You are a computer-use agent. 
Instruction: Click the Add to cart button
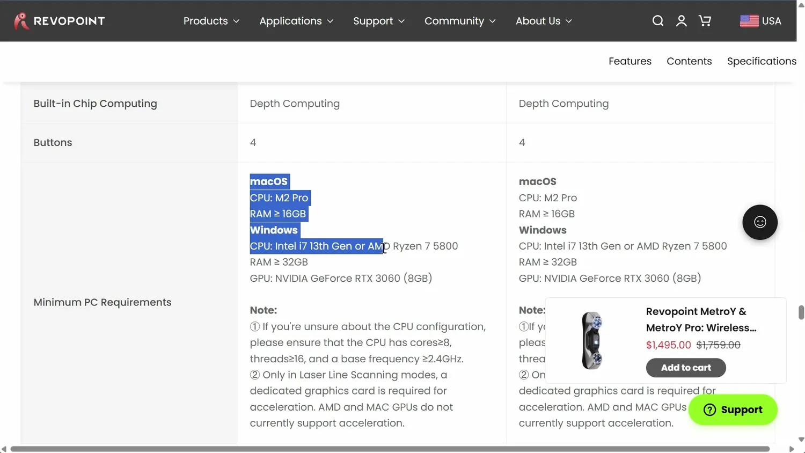pos(686,368)
